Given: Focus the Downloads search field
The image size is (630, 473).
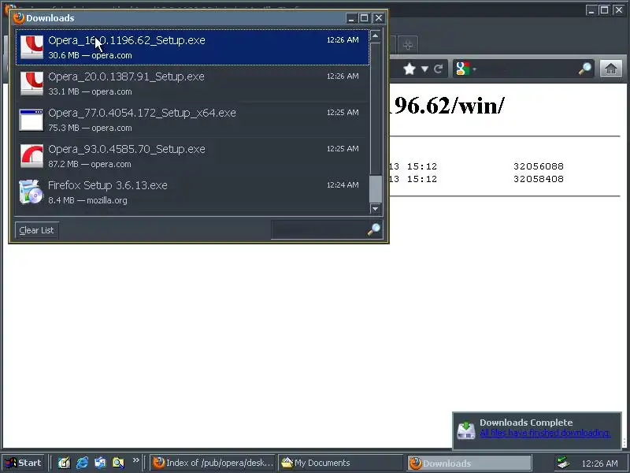Looking at the screenshot, I should pyautogui.click(x=319, y=230).
